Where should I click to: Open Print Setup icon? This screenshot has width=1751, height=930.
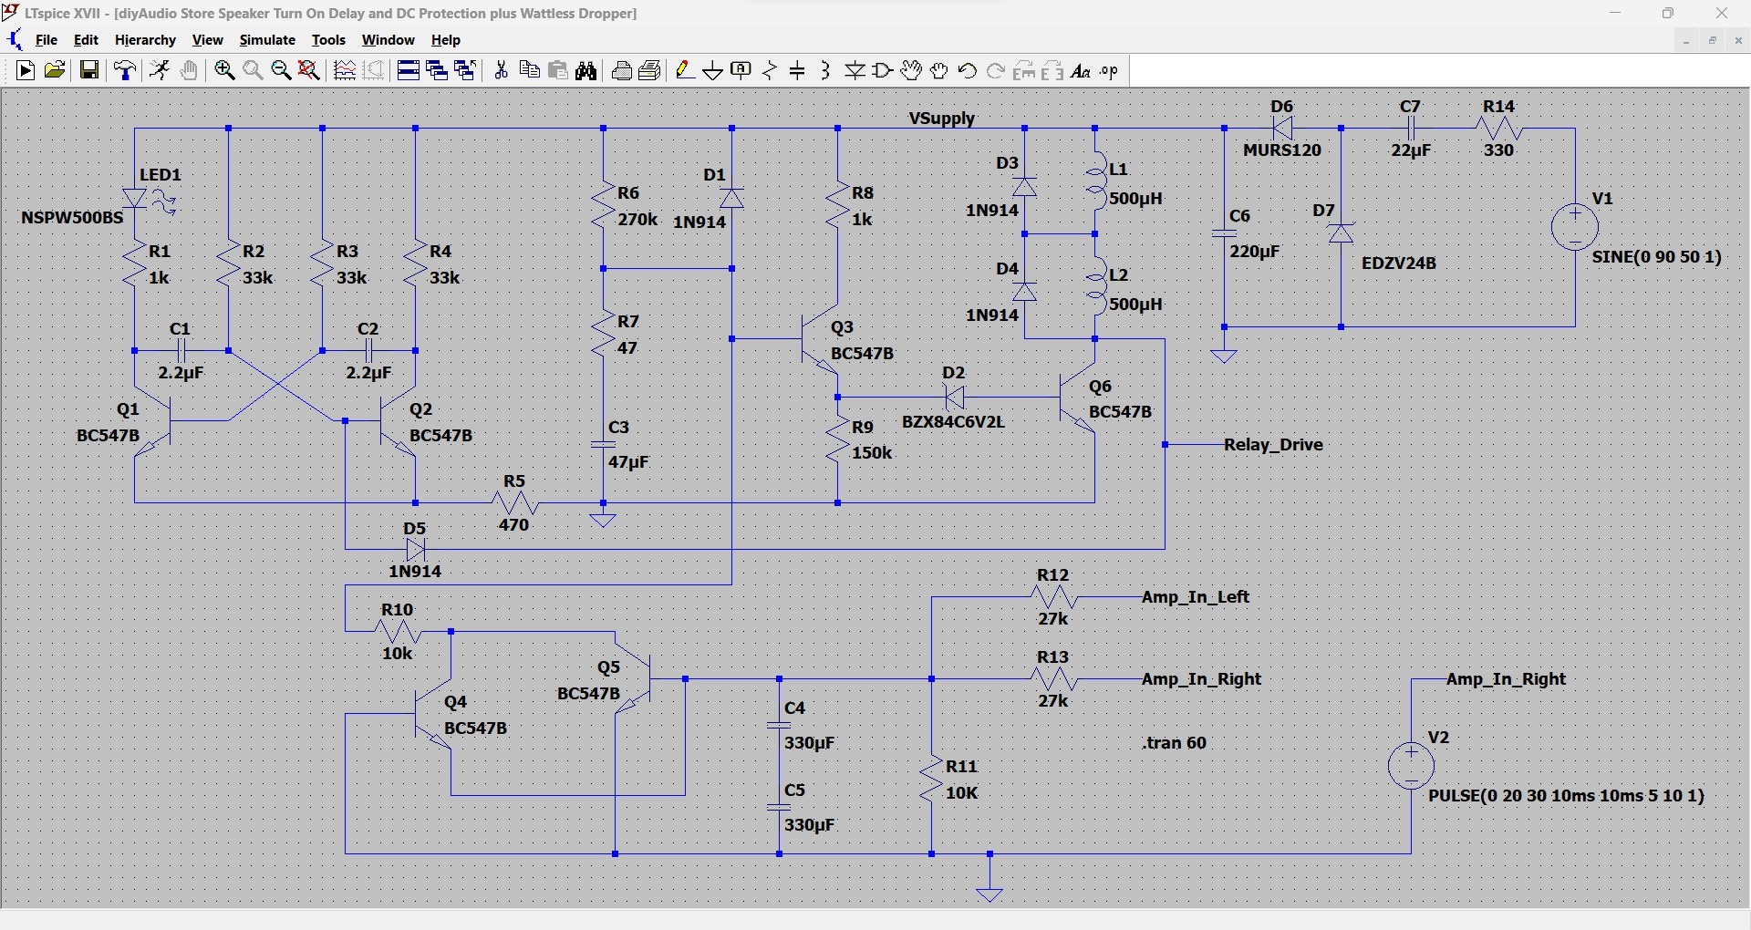[x=622, y=71]
